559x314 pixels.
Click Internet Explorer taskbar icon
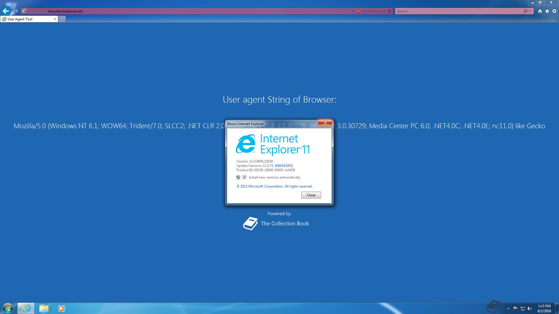click(26, 308)
